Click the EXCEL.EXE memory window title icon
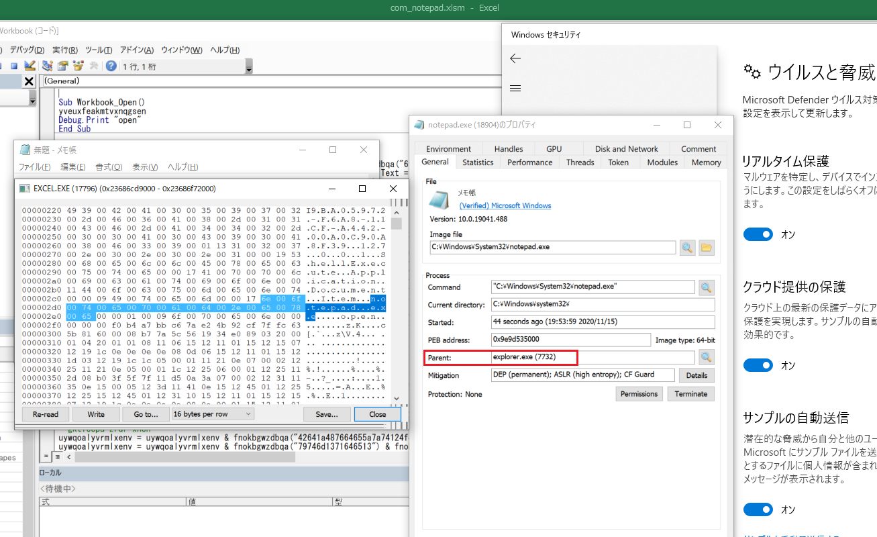The width and height of the screenshot is (877, 537). [25, 189]
